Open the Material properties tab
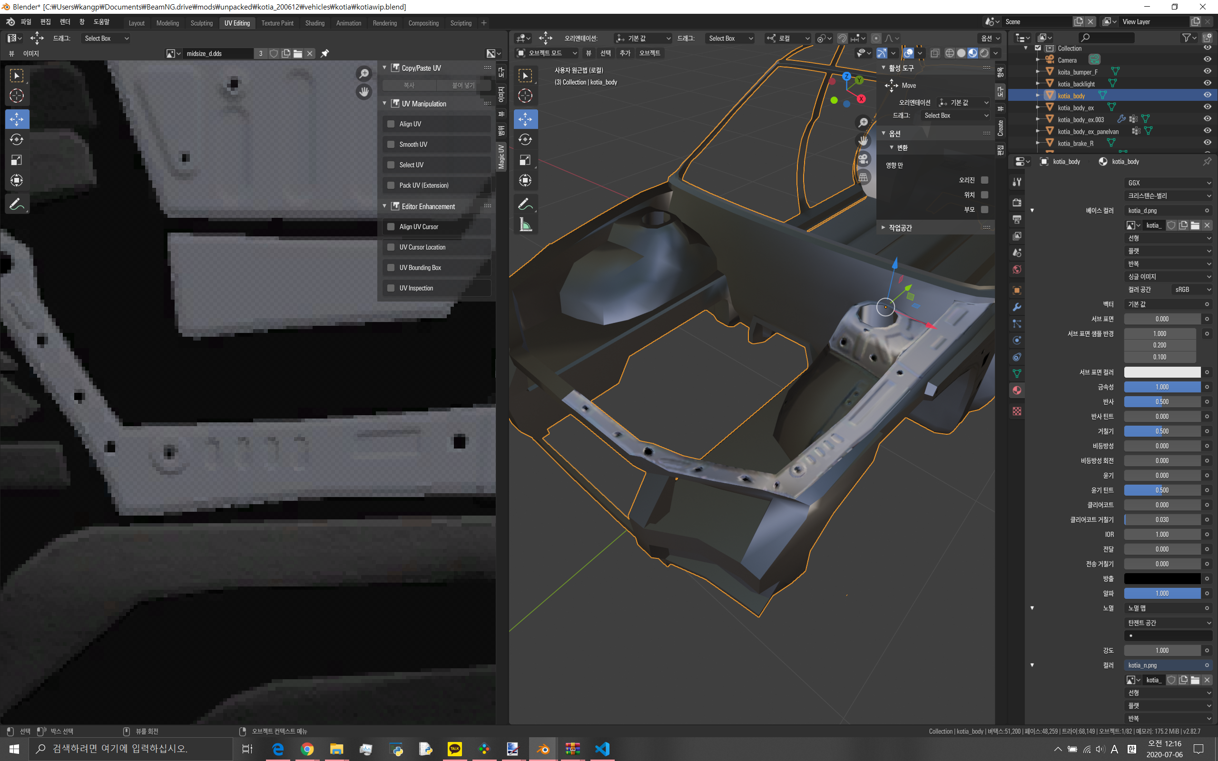1218x761 pixels. 1017,390
